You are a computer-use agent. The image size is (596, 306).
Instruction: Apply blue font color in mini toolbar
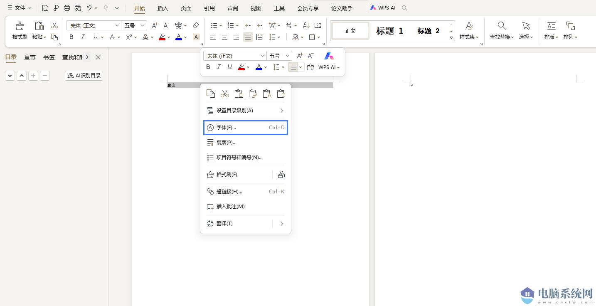[259, 67]
